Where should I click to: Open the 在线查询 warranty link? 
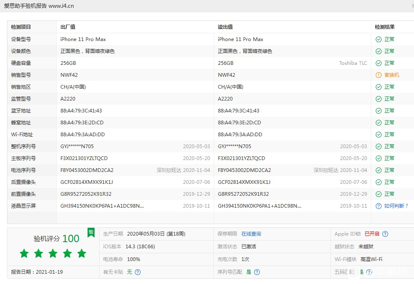251,234
